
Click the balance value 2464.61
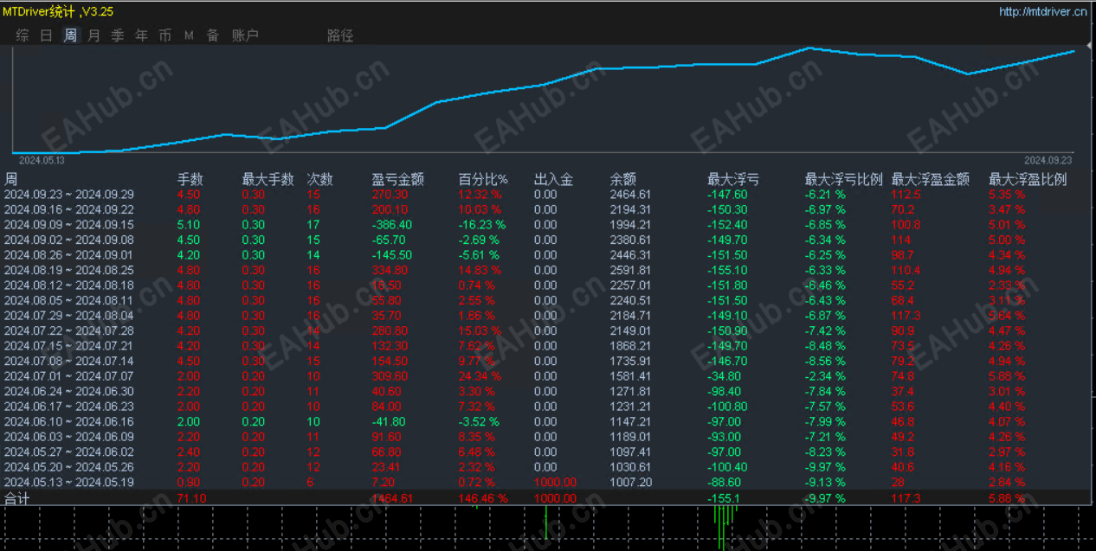tap(630, 195)
